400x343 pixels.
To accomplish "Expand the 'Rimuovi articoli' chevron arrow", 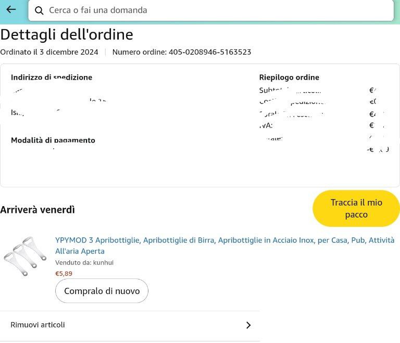I will tap(248, 325).
